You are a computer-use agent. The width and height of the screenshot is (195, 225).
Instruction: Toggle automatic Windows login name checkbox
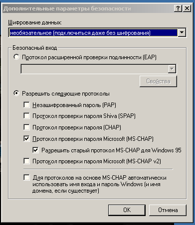coord(26,177)
